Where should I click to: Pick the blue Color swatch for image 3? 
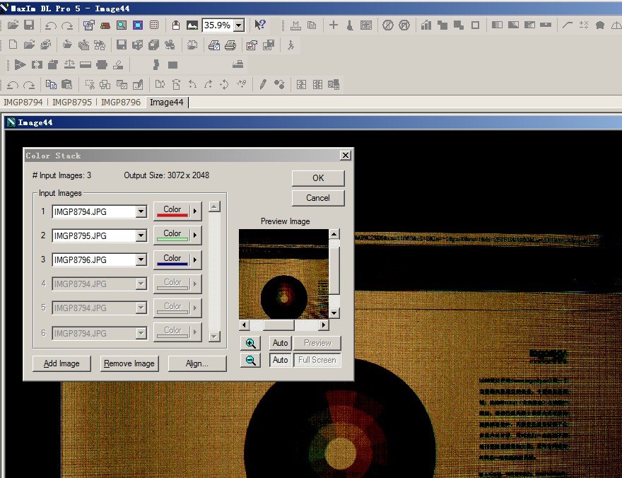(172, 260)
